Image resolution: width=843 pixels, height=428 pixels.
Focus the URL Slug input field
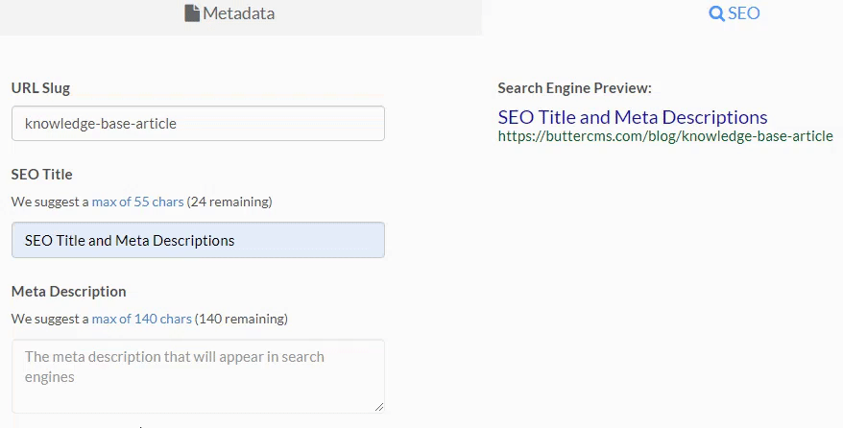point(198,124)
